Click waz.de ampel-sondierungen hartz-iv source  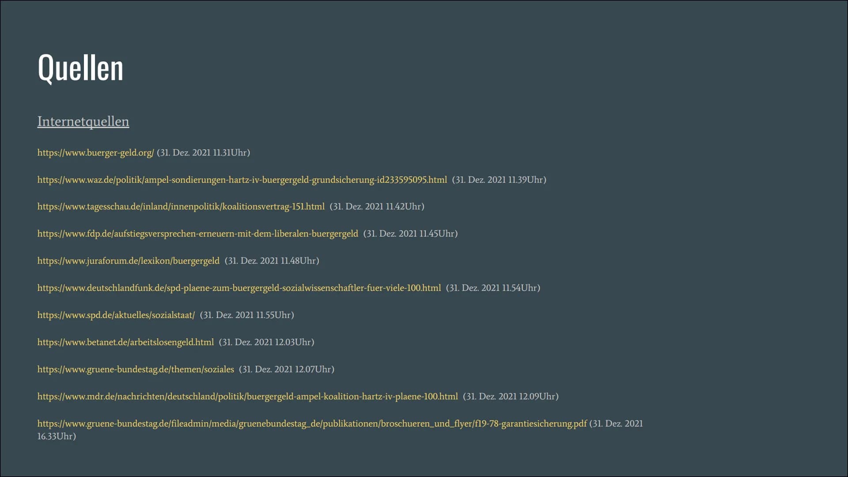point(242,179)
